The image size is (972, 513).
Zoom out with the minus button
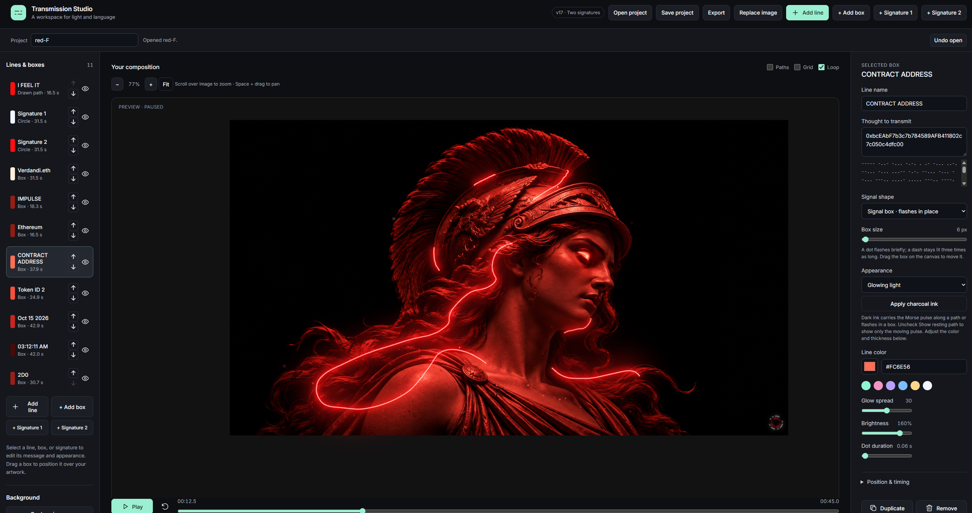click(x=118, y=84)
